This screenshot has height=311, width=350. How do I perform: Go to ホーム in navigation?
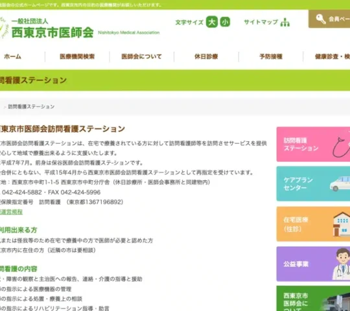tap(12, 56)
